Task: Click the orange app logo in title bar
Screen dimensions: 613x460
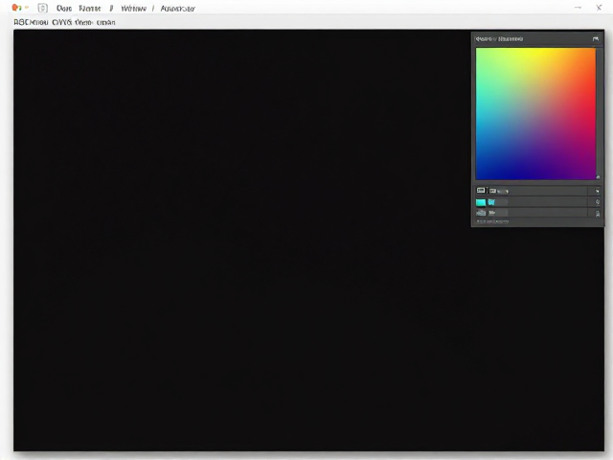Action: (16, 8)
